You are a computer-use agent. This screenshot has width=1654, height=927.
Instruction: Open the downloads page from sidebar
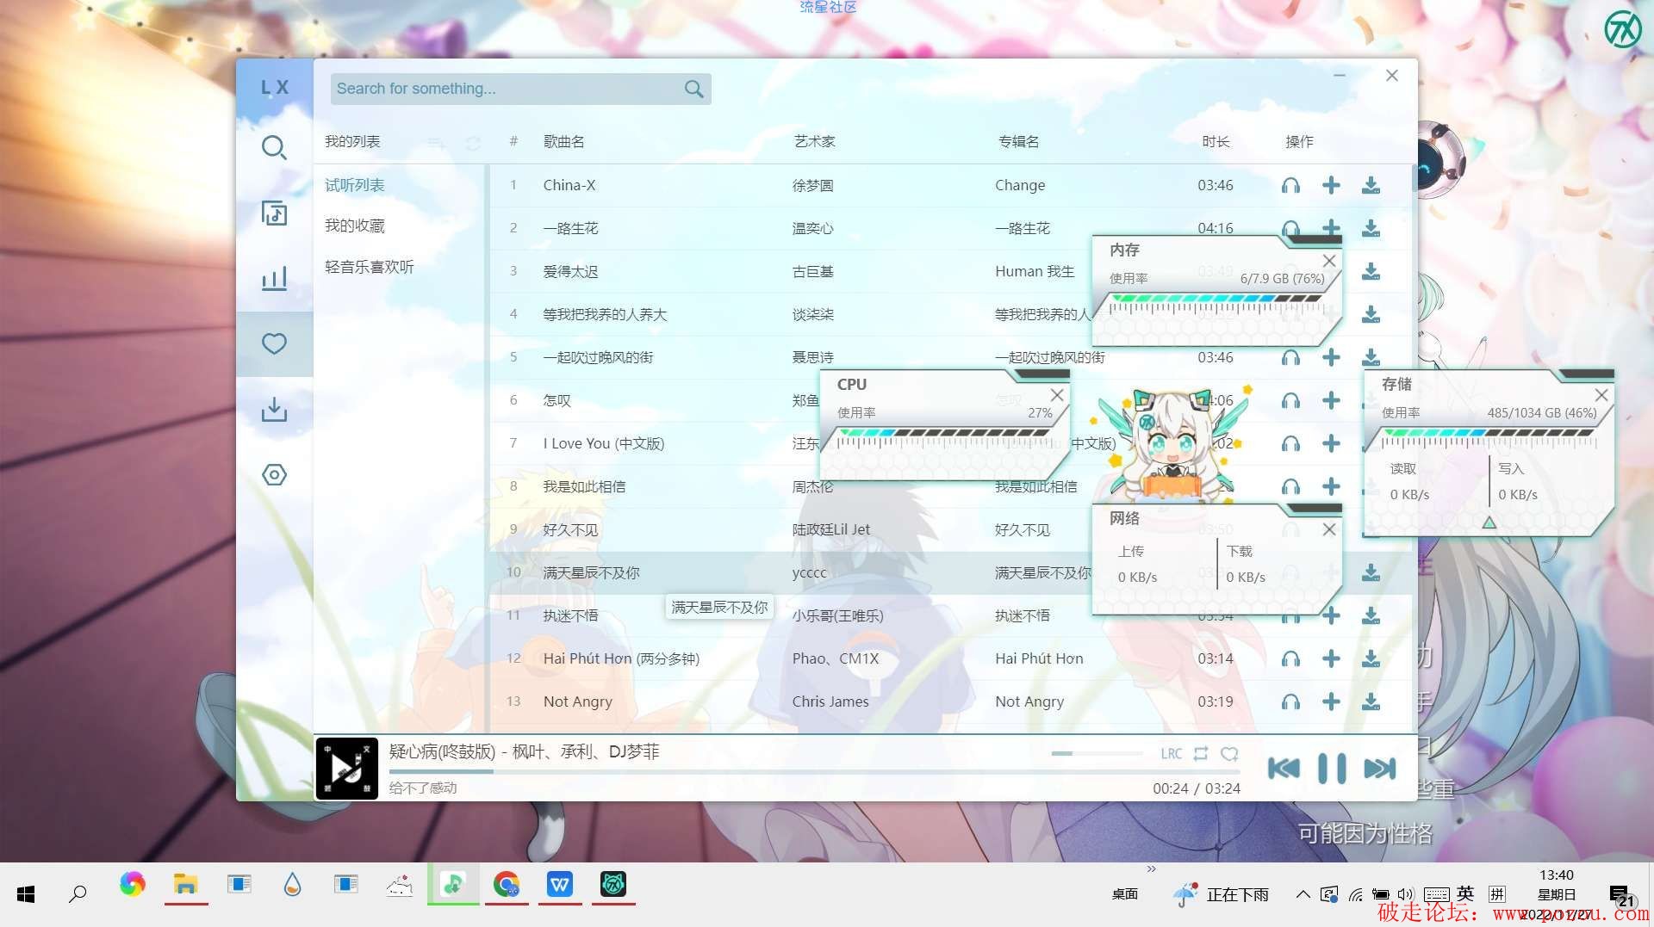(x=274, y=409)
